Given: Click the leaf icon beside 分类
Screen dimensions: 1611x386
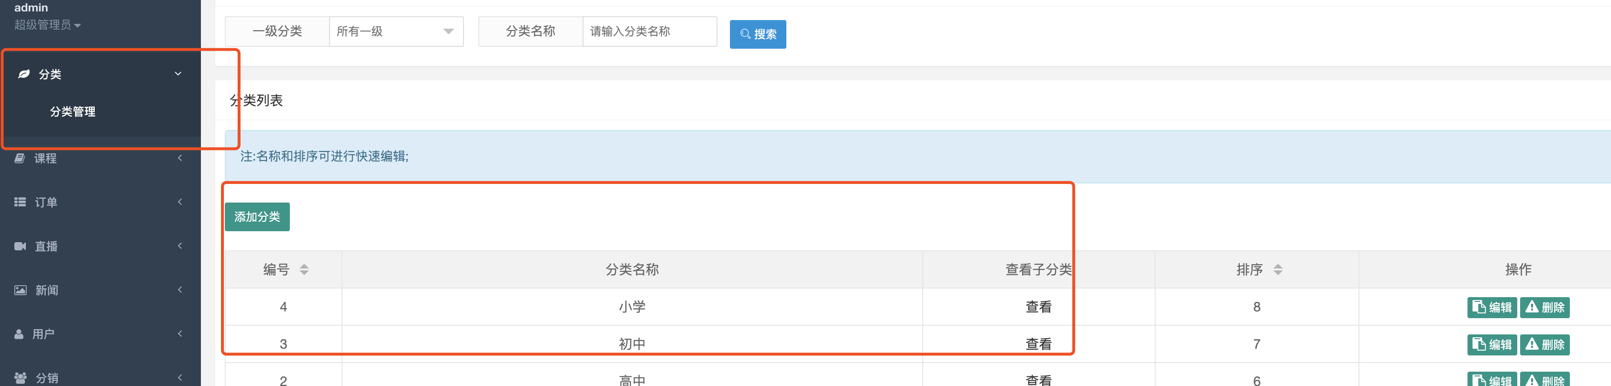Looking at the screenshot, I should coord(24,74).
